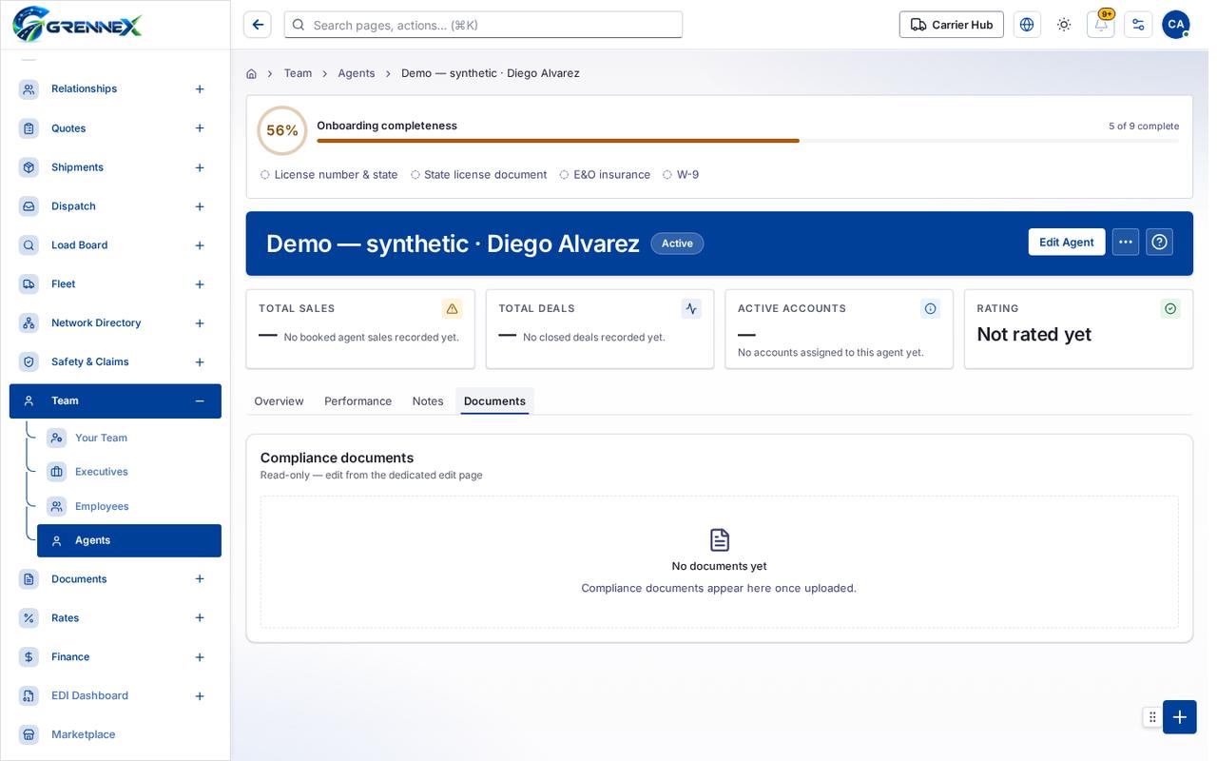
Task: Click License number & state checklist item
Action: pos(329,175)
